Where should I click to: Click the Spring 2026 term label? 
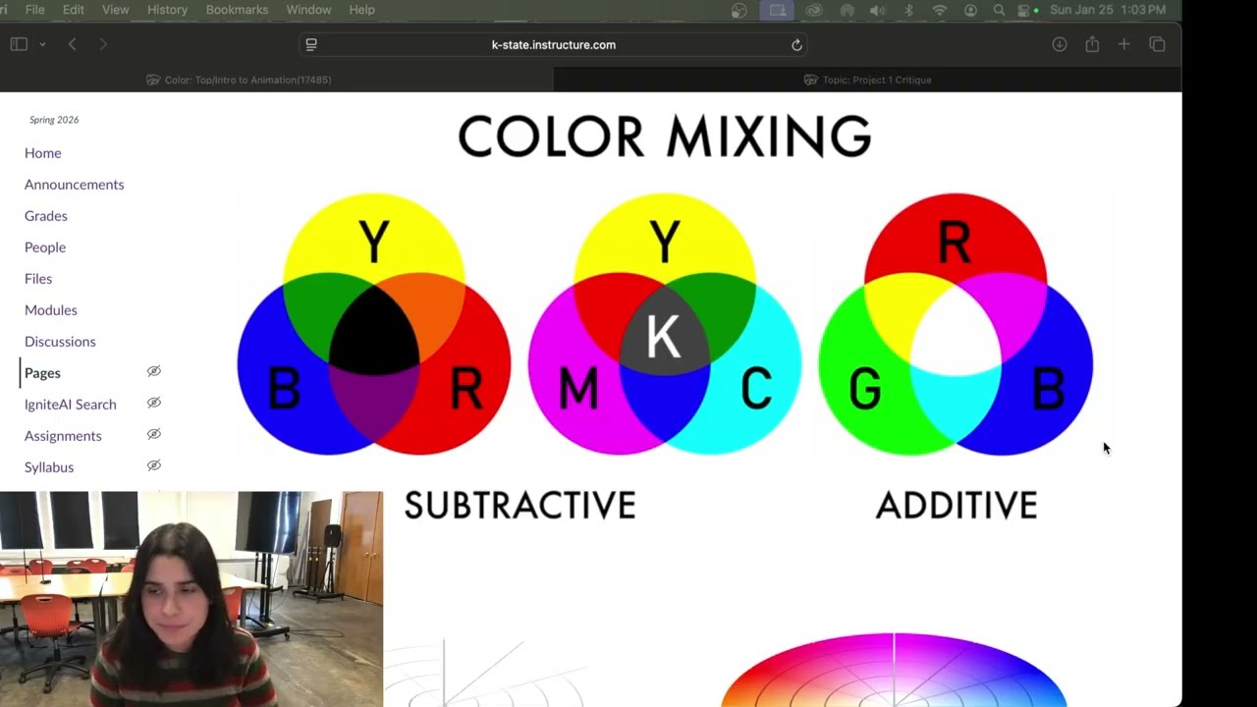click(54, 120)
